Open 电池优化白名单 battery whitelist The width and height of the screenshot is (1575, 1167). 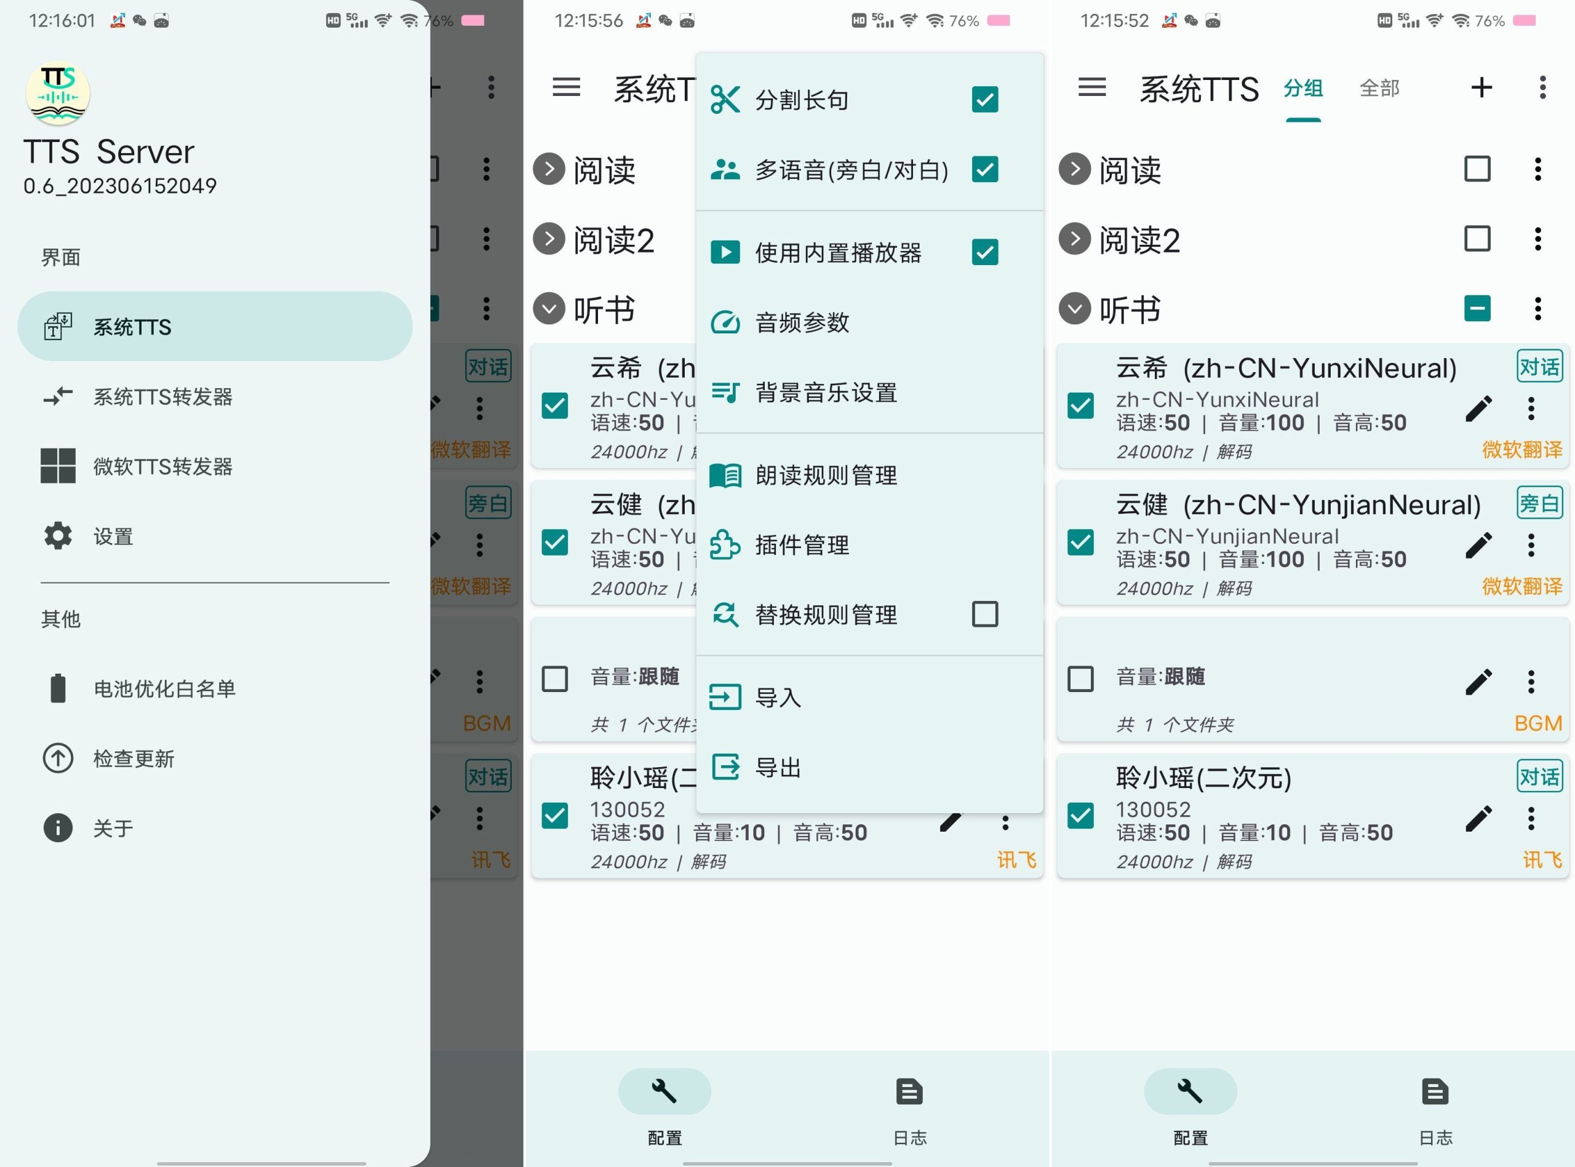164,688
